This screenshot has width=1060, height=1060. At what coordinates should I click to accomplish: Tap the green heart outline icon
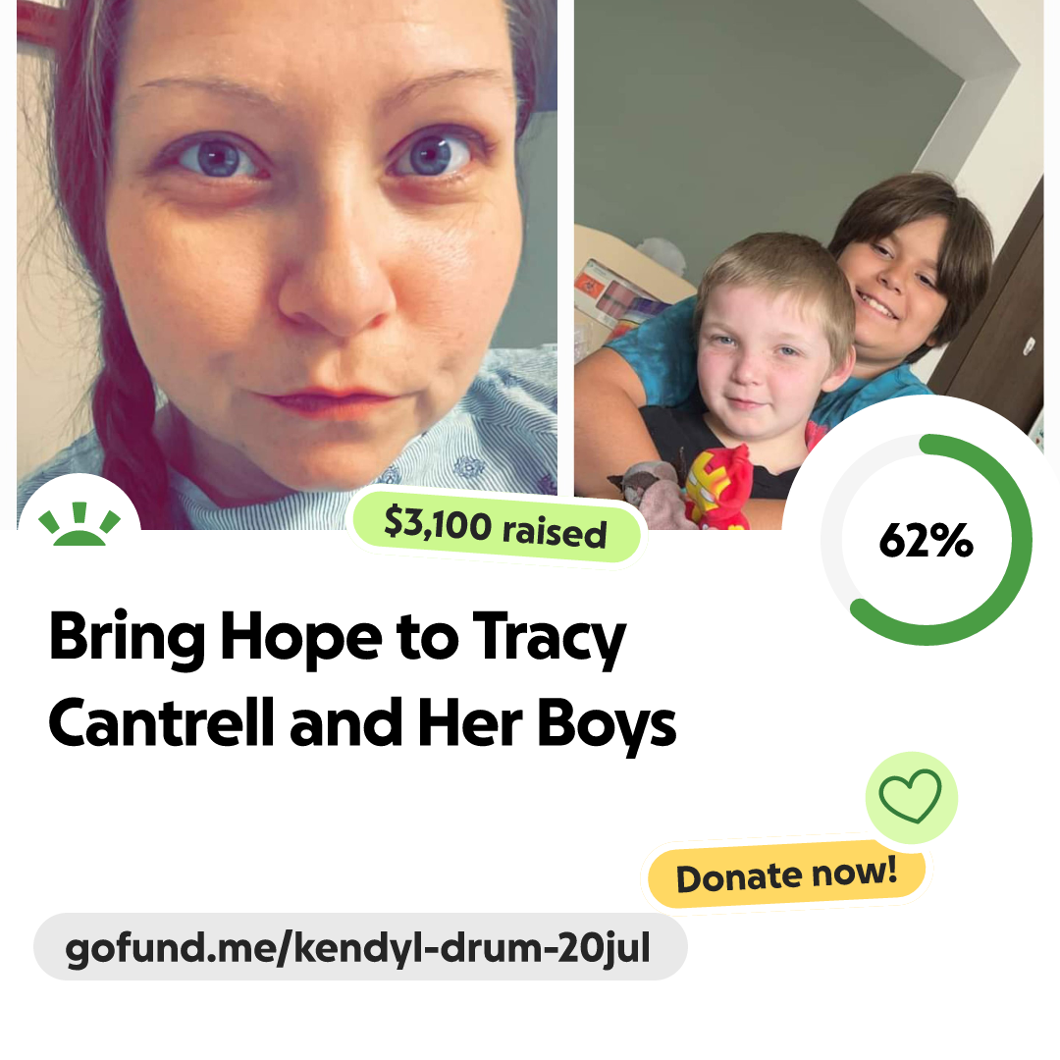tap(910, 797)
